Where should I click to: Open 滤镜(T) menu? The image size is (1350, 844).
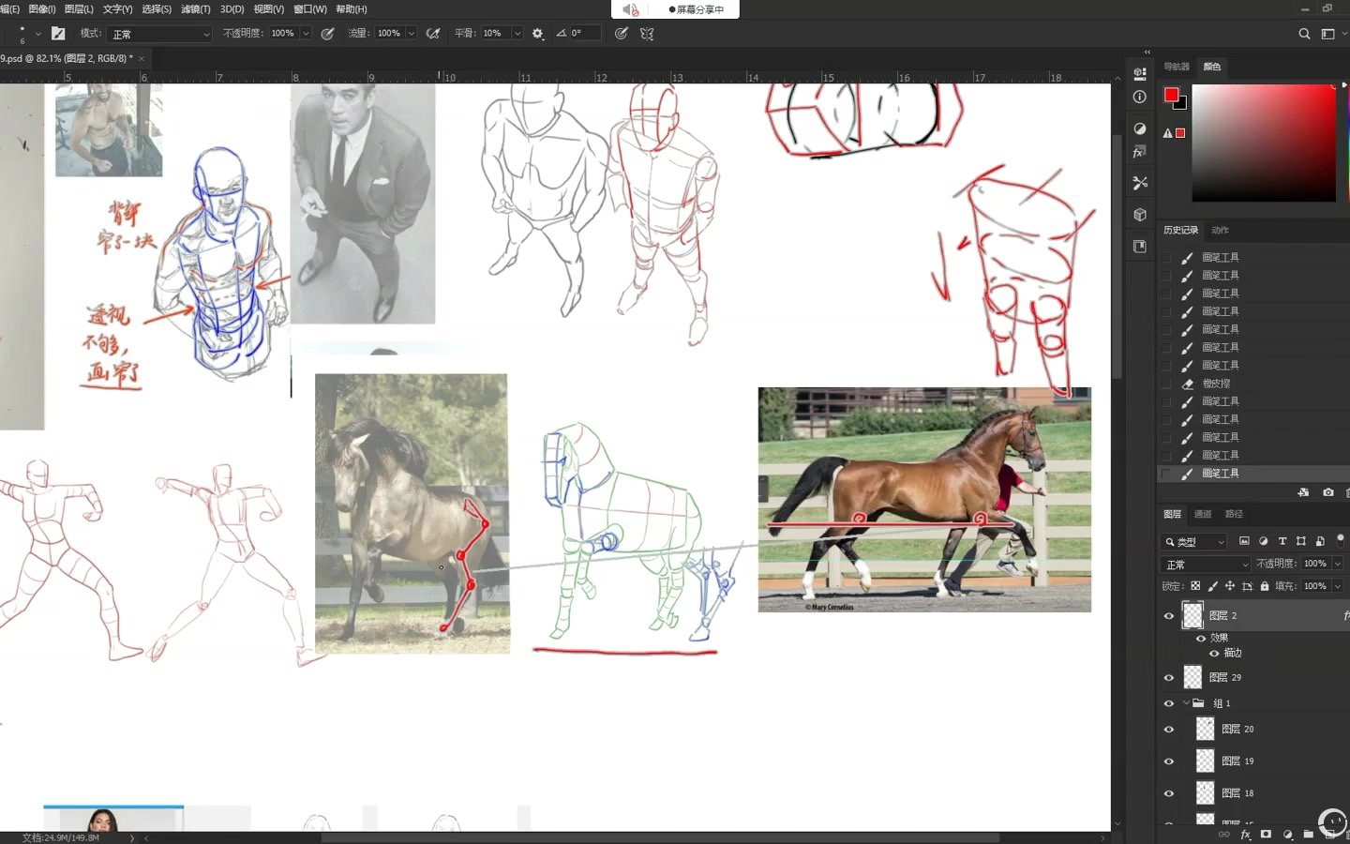[195, 9]
